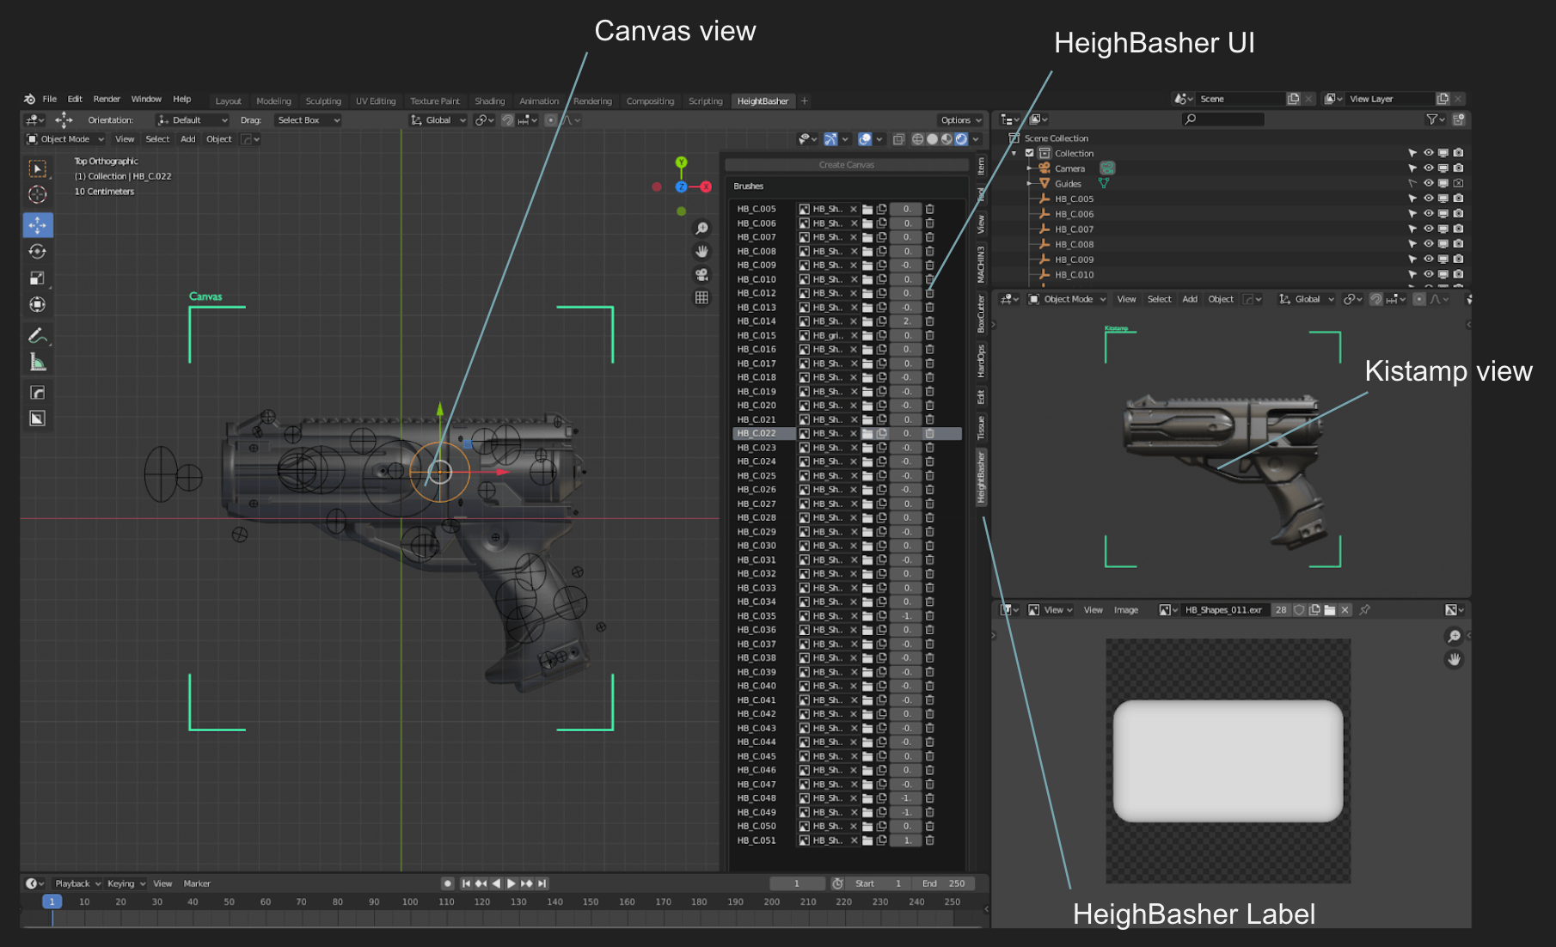Open the Playback dropdown in the timeline
The image size is (1556, 947).
click(x=77, y=883)
